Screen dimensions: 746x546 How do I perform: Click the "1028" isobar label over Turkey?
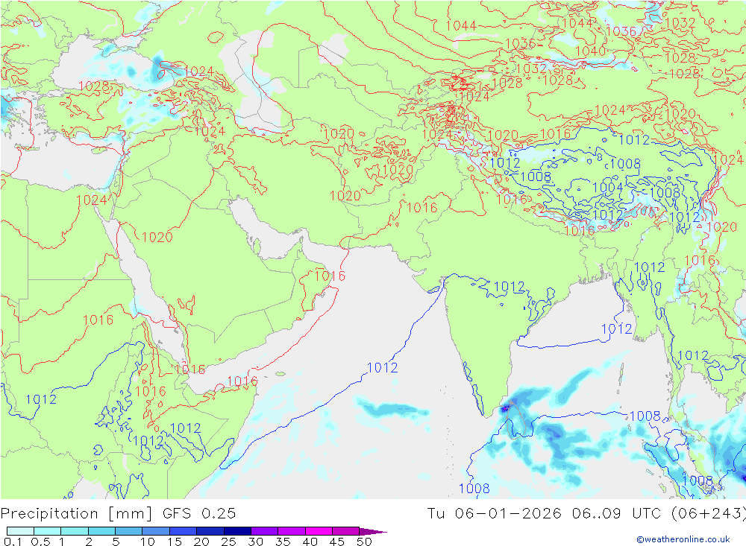click(94, 86)
